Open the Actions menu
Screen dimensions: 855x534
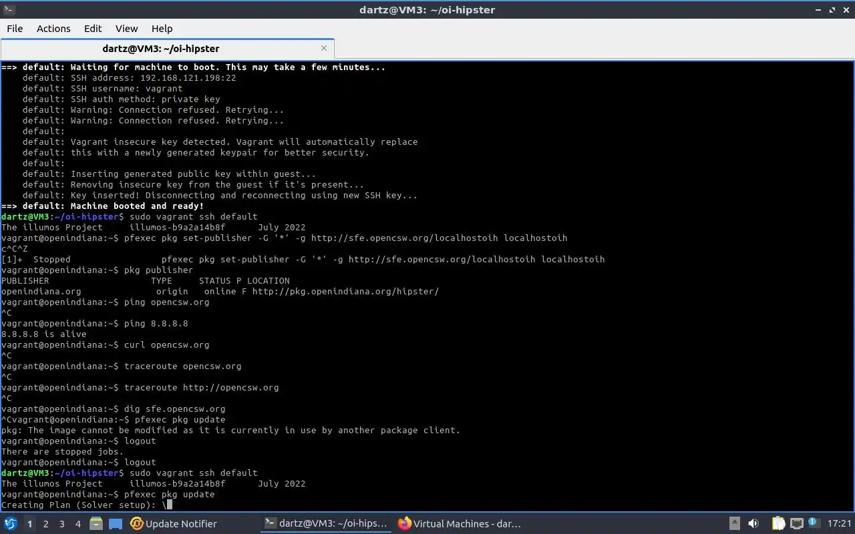tap(53, 29)
